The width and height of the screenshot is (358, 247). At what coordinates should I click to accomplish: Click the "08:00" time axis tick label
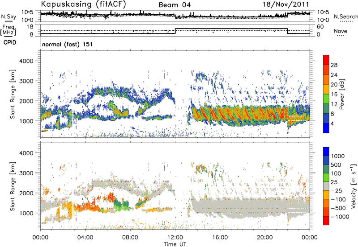coord(130,238)
